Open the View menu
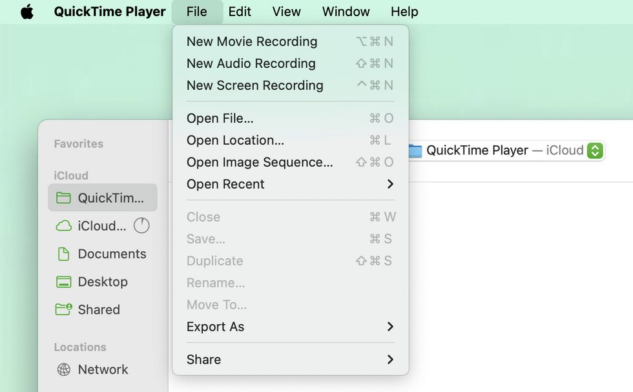This screenshot has height=392, width=633. pos(286,12)
